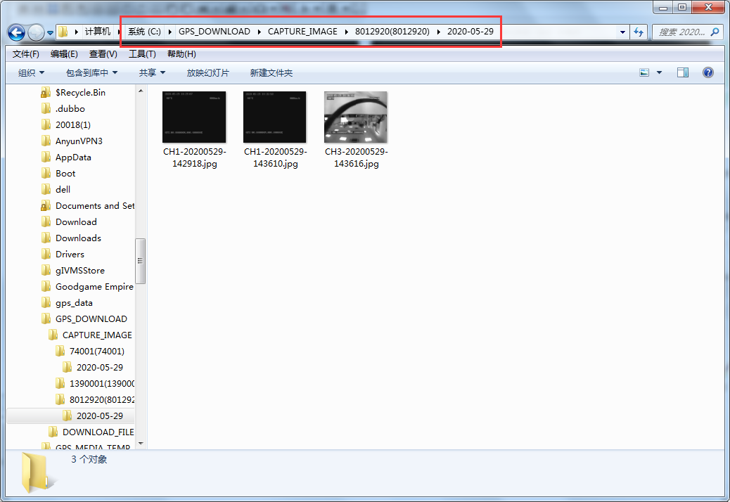Viewport: 730px width, 502px height.
Task: Select thumbnail CH1-20200529-142918.jpg
Action: 194,117
